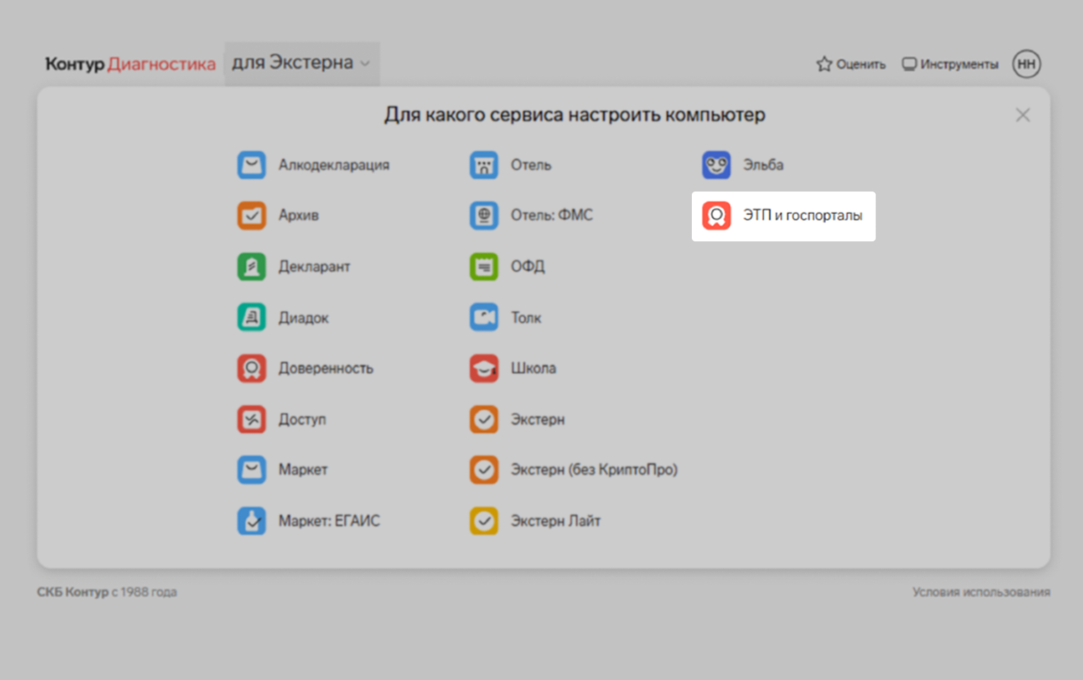This screenshot has width=1083, height=680.
Task: Open the Декларант service icon
Action: pyautogui.click(x=252, y=267)
